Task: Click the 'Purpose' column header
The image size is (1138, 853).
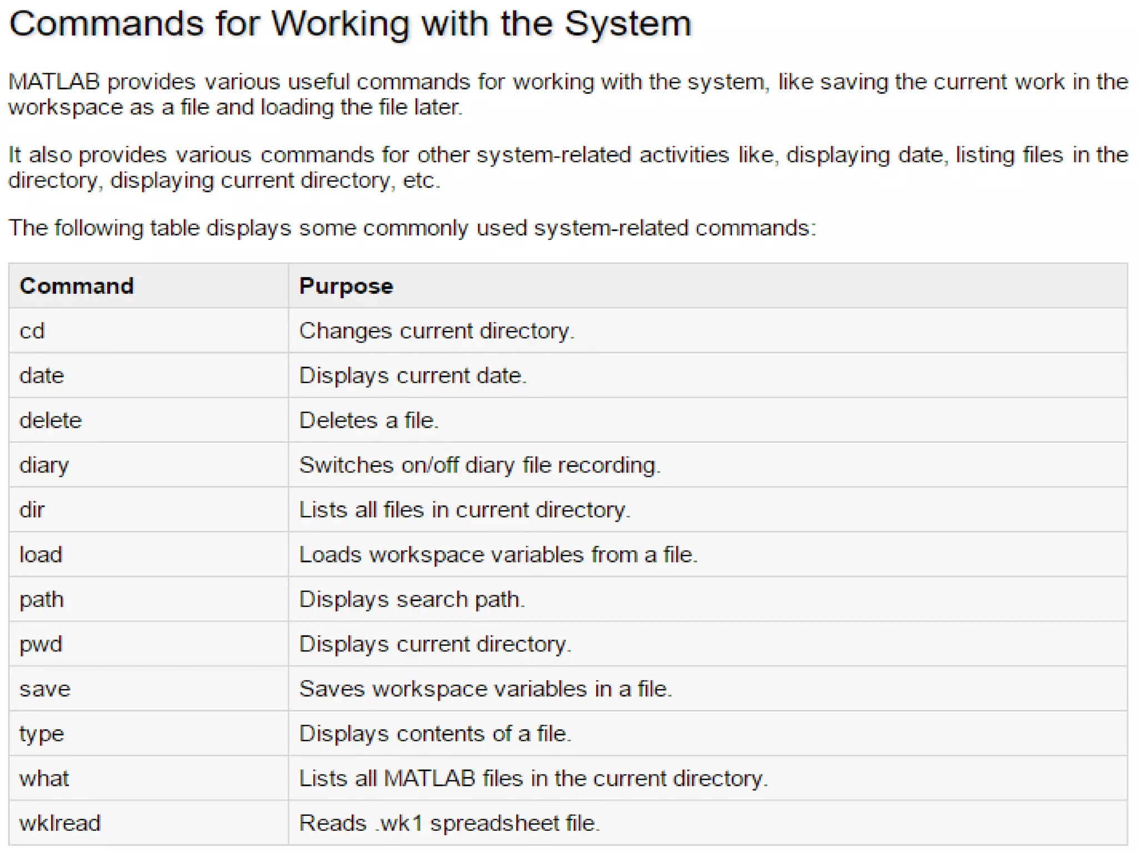Action: point(346,286)
